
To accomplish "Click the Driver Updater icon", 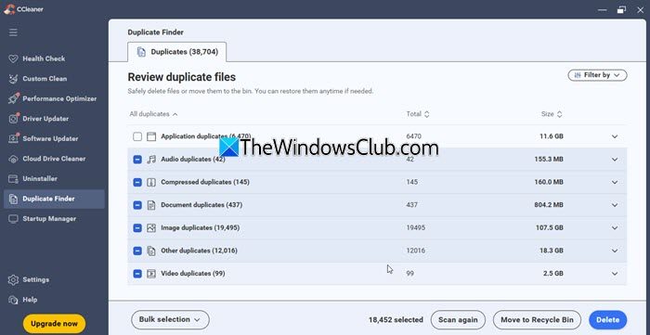I will (x=13, y=119).
